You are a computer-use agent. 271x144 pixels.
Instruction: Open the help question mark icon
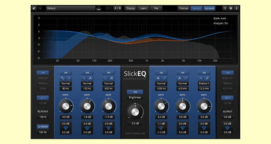(225, 8)
